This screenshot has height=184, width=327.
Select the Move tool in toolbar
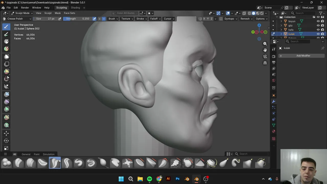(6, 133)
